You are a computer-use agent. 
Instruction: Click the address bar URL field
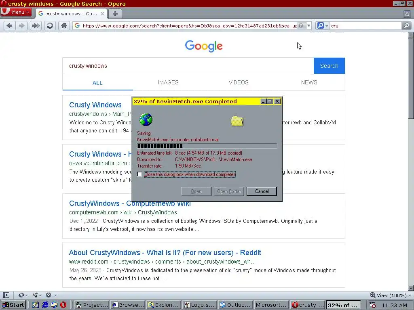189,25
